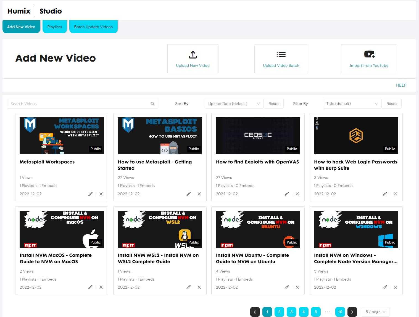Reset the Filter By selection
Screen dimensions: 419x317
[x=392, y=104]
